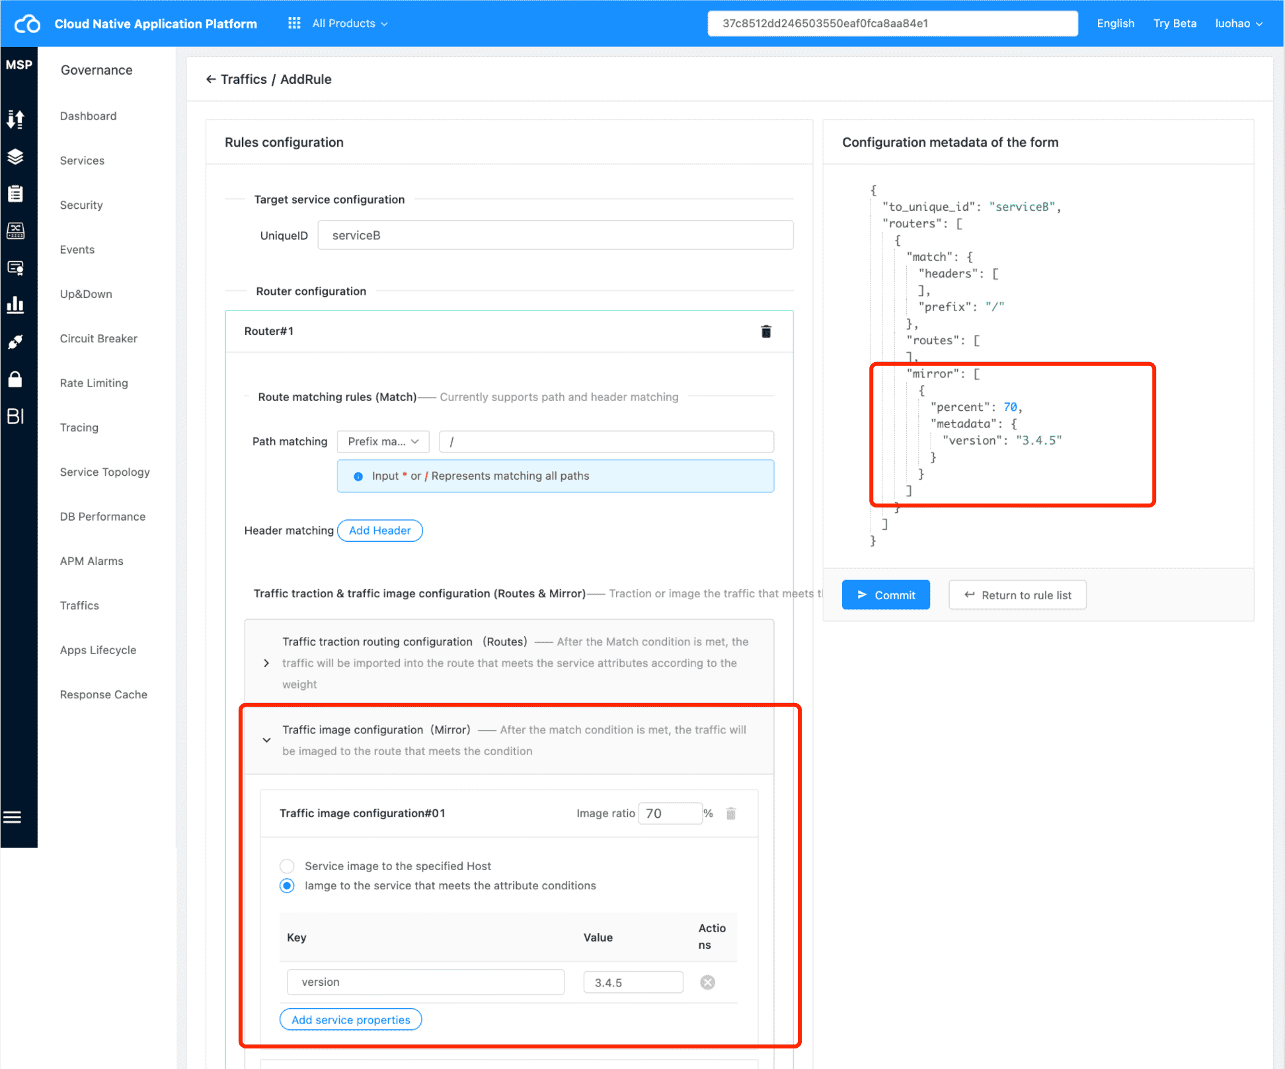Screen dimensions: 1285x1069
Task: Select the bar chart rail icon
Action: pyautogui.click(x=15, y=305)
